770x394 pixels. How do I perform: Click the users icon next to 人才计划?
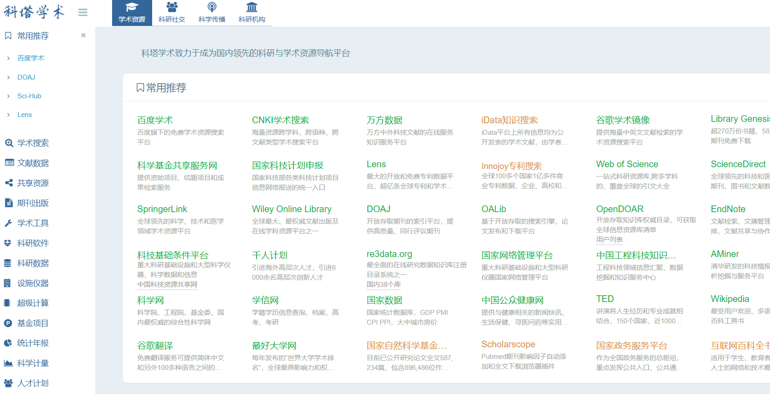click(8, 383)
